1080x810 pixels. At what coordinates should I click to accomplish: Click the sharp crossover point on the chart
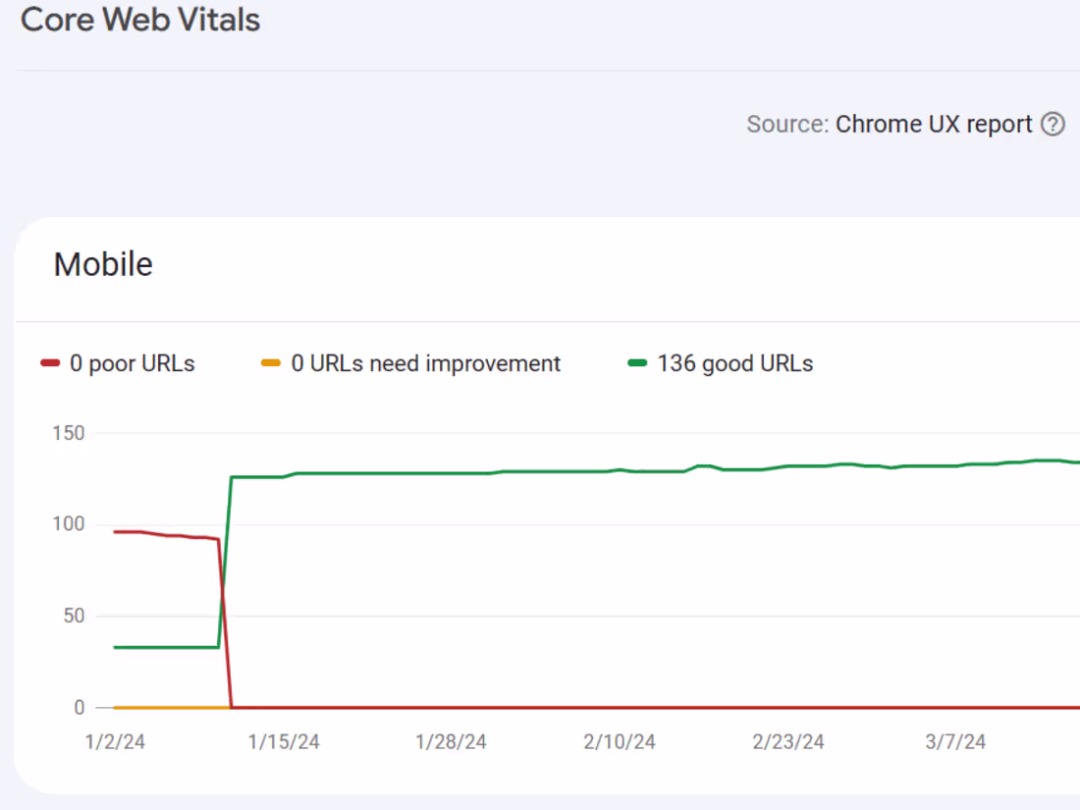pos(223,589)
